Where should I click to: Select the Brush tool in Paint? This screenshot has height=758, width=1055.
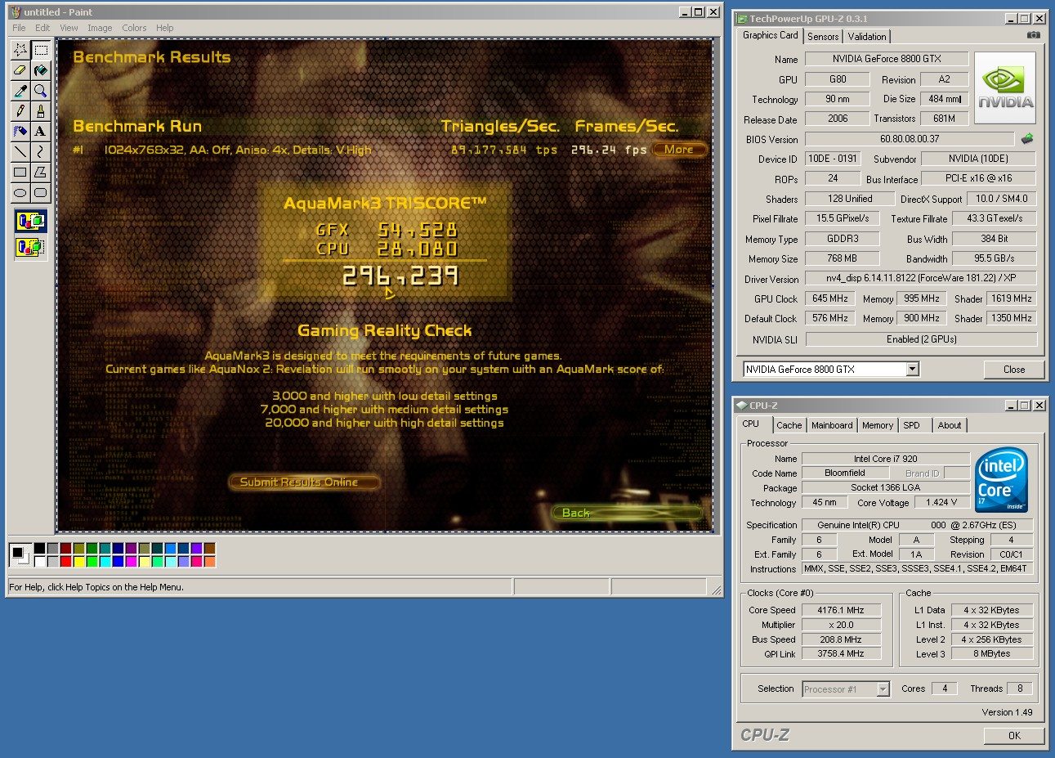pyautogui.click(x=41, y=111)
